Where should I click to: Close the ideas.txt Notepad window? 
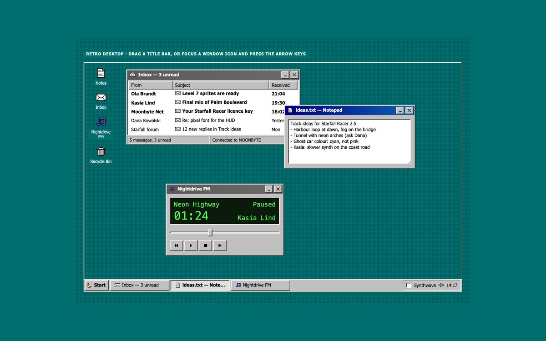[409, 110]
